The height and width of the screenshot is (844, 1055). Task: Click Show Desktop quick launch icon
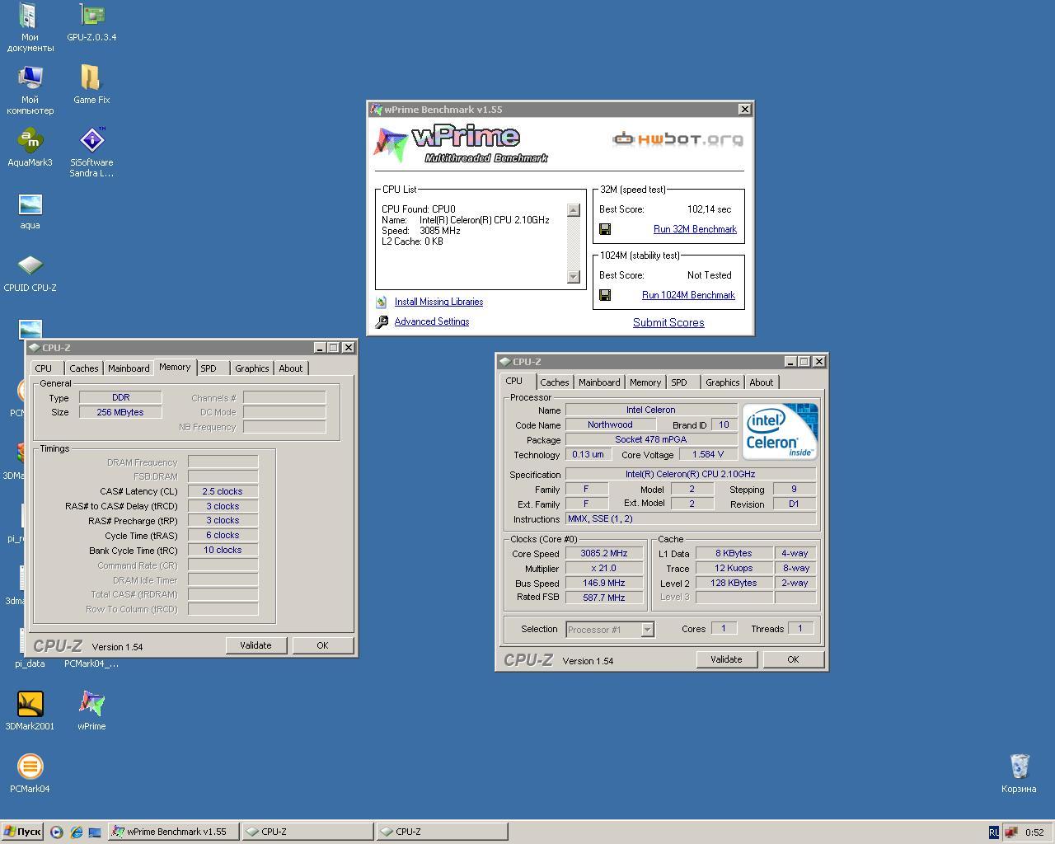95,832
